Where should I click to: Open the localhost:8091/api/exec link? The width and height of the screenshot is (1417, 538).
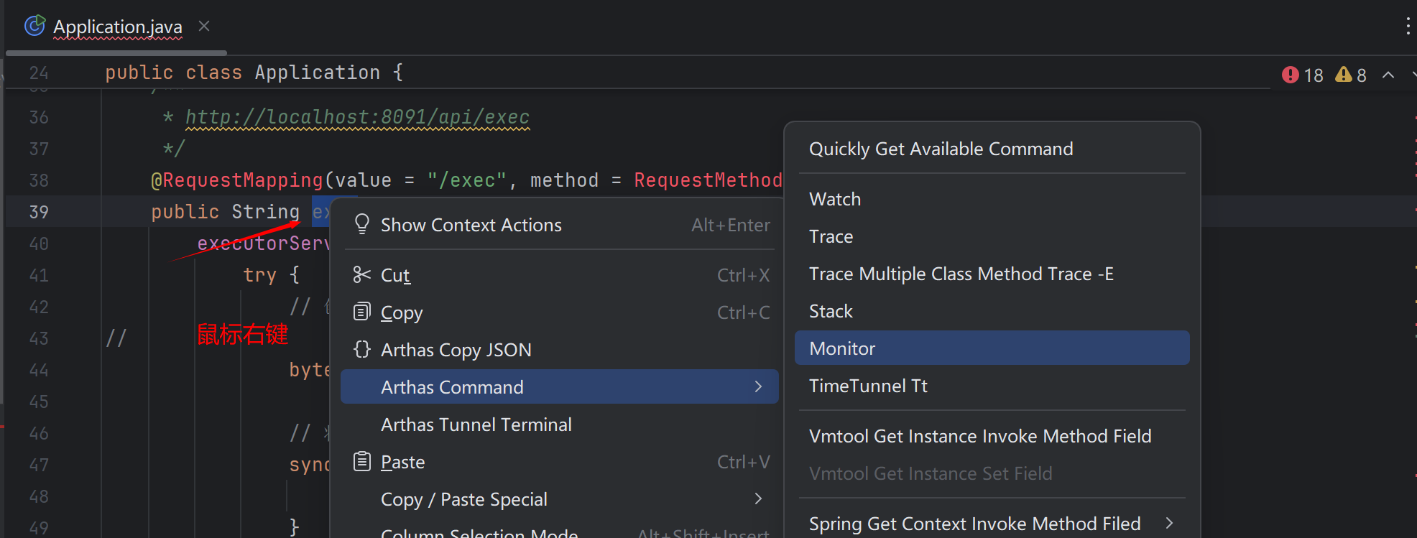click(357, 116)
